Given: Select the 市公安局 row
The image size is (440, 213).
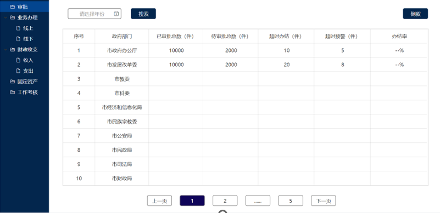Looking at the screenshot, I should click(x=246, y=136).
